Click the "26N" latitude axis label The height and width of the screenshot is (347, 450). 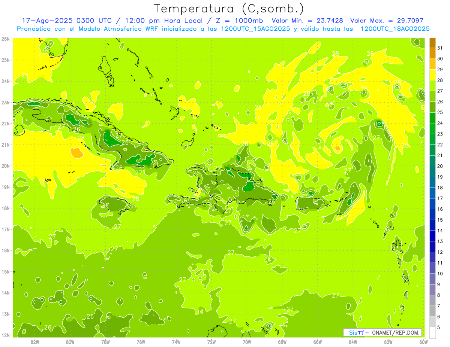coord(6,39)
